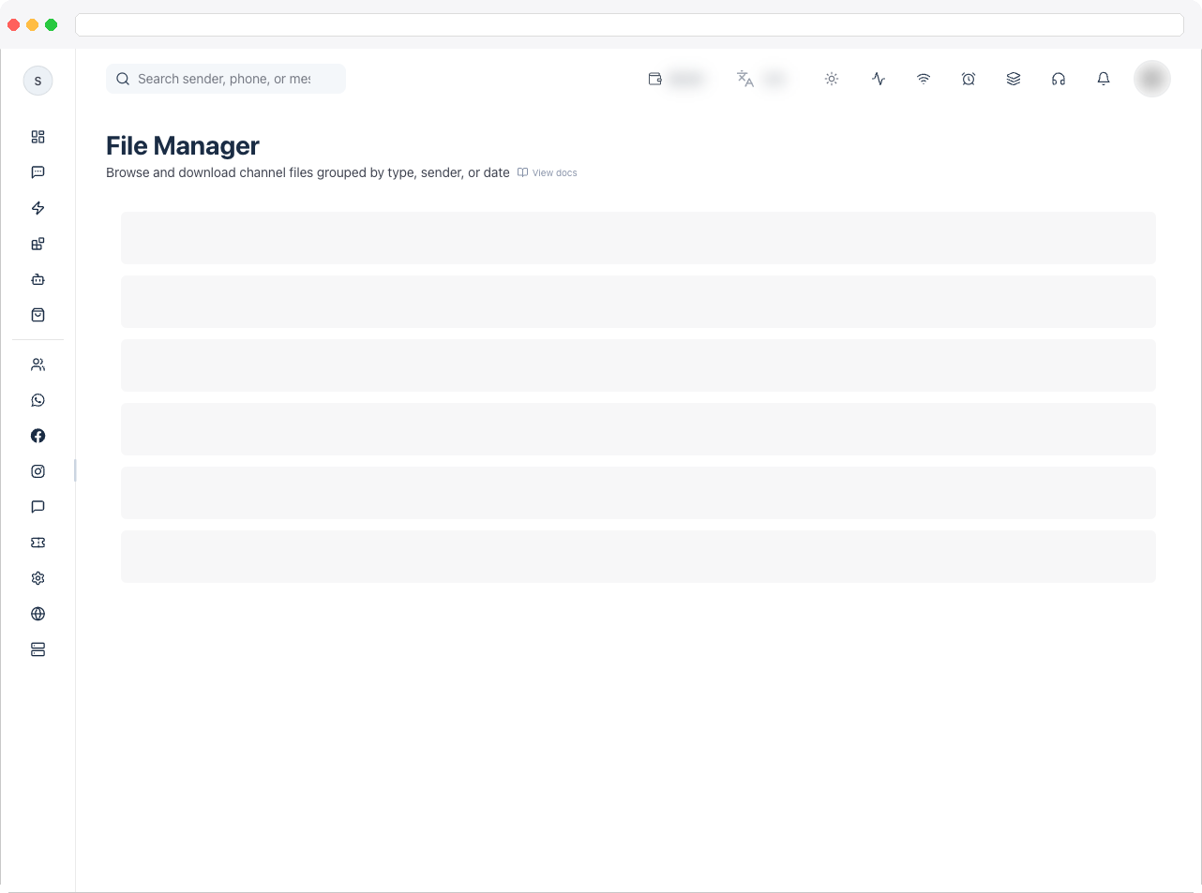Open the notifications bell icon

[1104, 79]
